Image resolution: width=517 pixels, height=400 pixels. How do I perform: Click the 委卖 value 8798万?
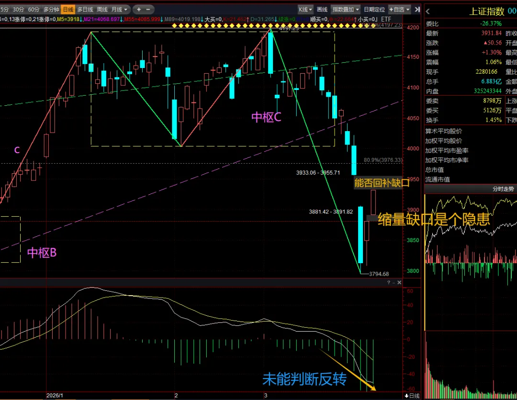(492, 101)
